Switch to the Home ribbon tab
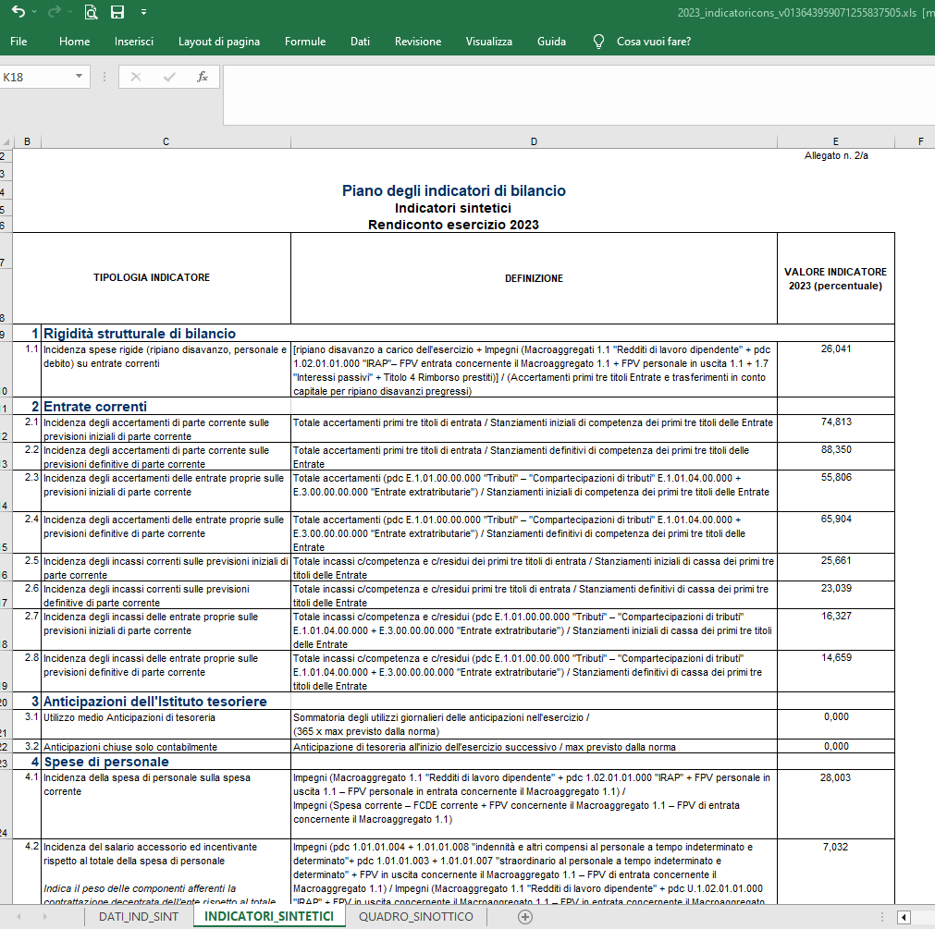Image resolution: width=935 pixels, height=929 pixels. (x=75, y=41)
